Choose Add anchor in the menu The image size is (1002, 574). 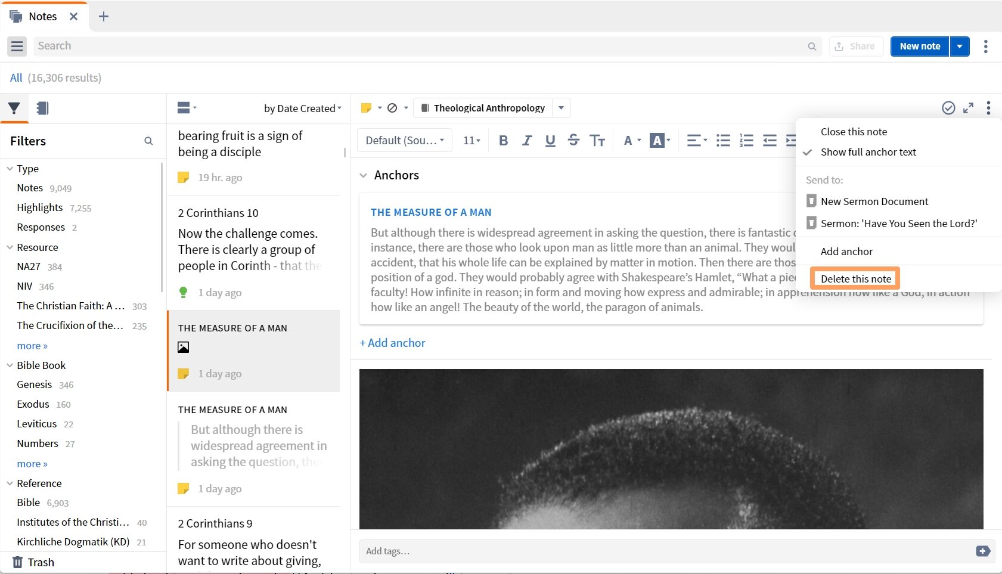pos(846,252)
